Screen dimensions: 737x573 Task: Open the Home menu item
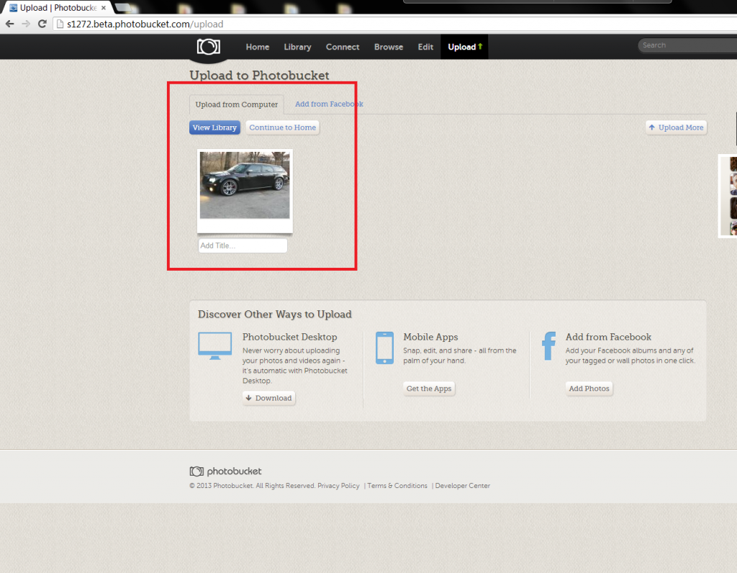pyautogui.click(x=258, y=47)
